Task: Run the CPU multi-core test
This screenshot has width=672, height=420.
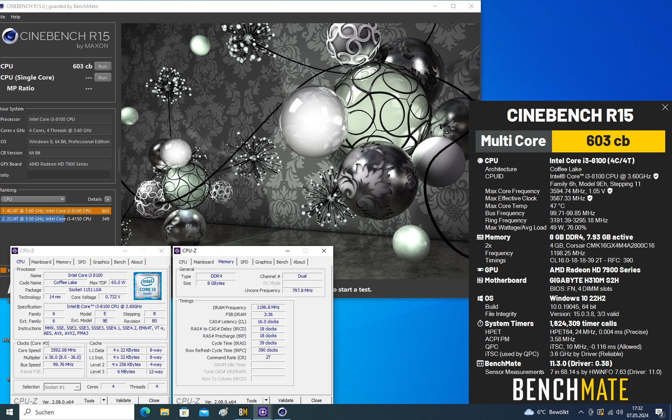Action: coord(103,66)
